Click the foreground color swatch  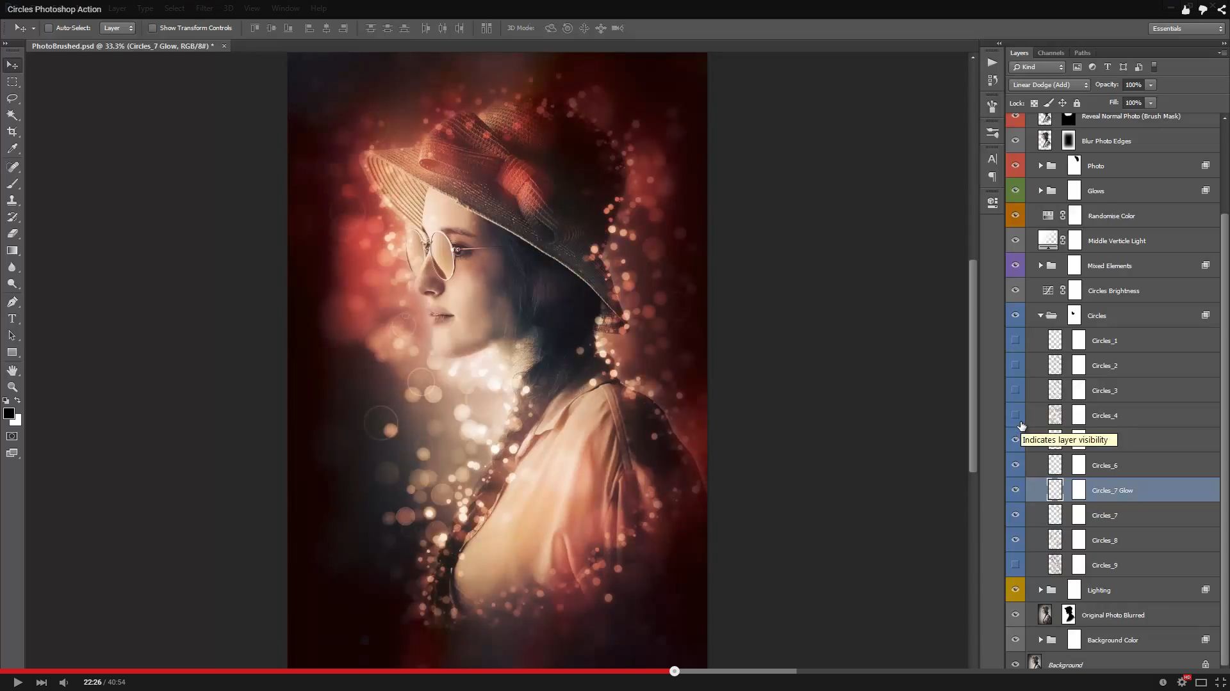tap(9, 414)
